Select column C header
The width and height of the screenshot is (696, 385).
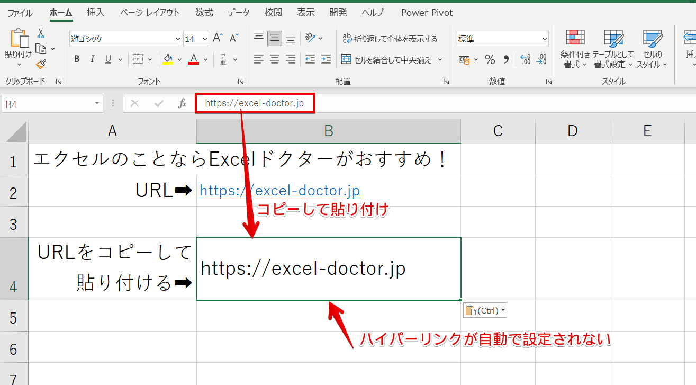click(498, 131)
